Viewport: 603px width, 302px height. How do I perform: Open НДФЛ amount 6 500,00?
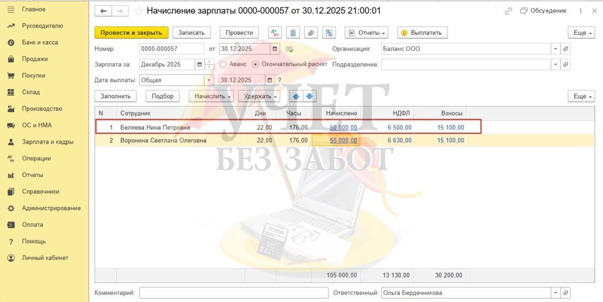399,128
